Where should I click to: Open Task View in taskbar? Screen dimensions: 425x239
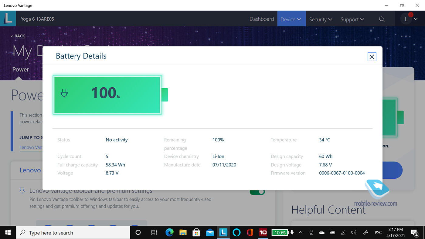click(154, 233)
